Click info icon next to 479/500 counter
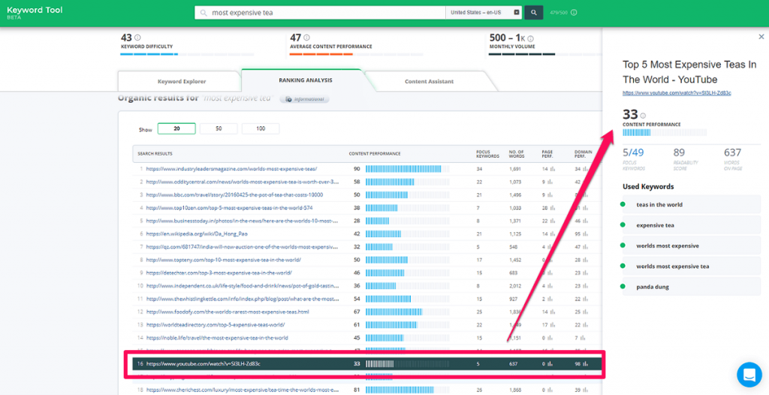Viewport: 769px width, 395px height. tap(574, 12)
